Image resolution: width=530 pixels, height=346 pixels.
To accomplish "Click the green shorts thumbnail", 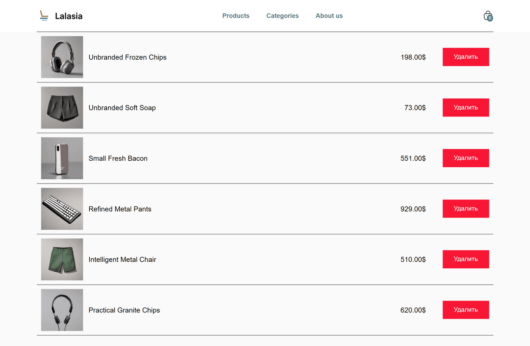I will click(62, 259).
